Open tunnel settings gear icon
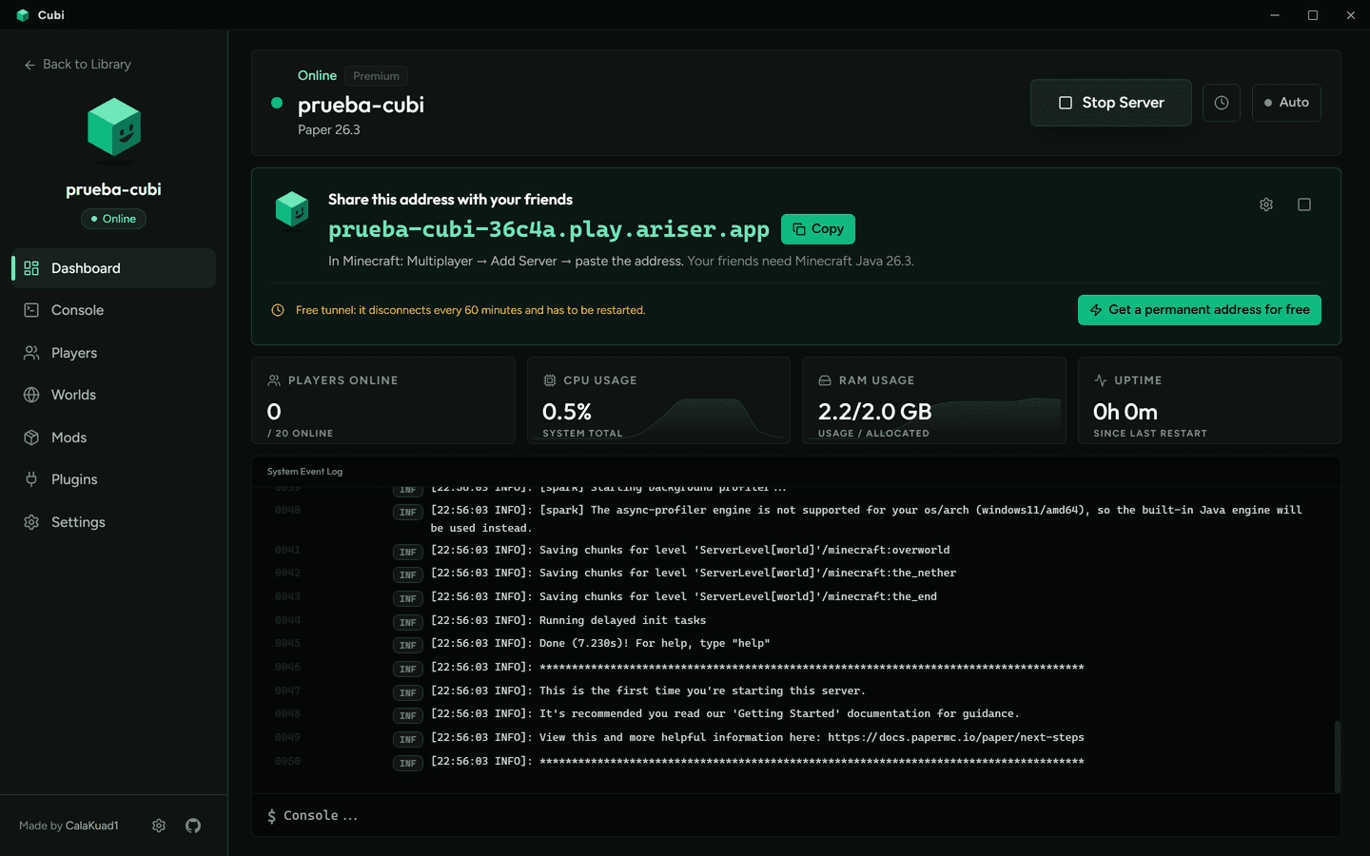This screenshot has width=1370, height=856. tap(1266, 204)
